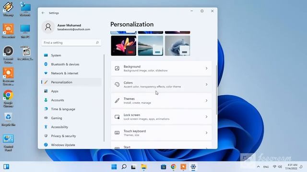Open the Themes row label

(129, 99)
